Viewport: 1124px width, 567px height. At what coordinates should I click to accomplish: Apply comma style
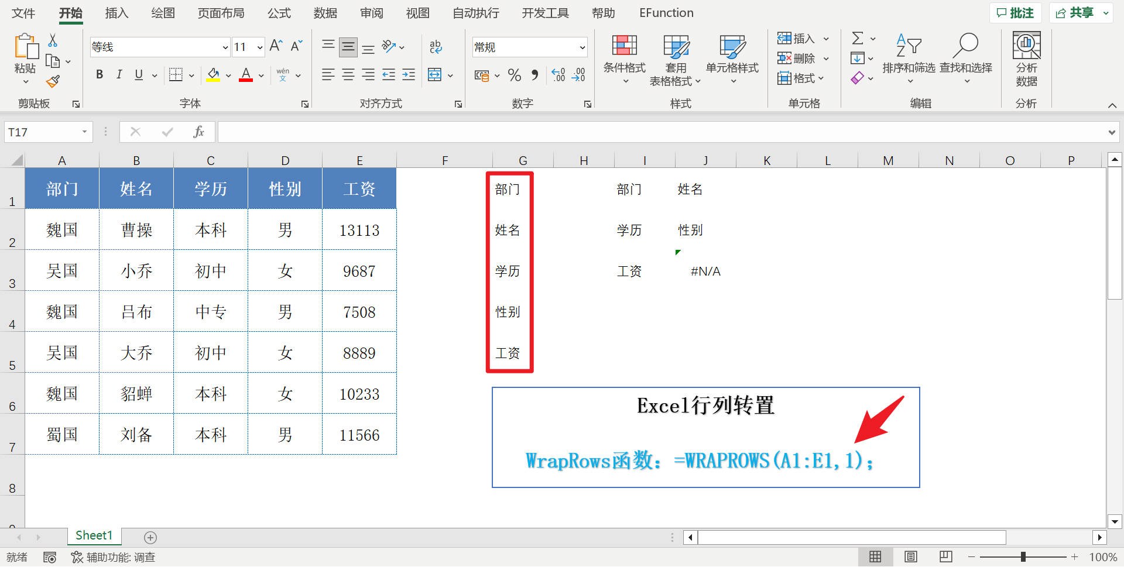point(534,75)
